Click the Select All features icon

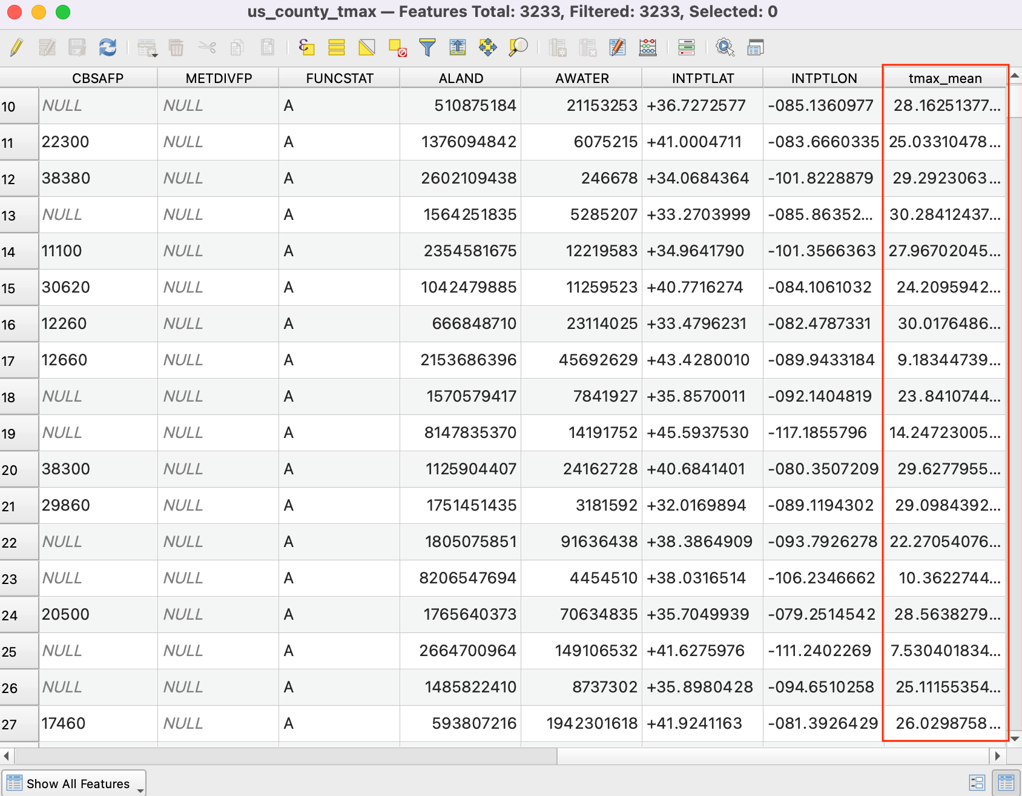337,47
